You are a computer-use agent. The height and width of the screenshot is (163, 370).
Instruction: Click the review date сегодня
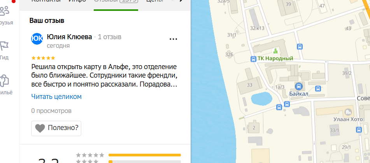(x=58, y=46)
